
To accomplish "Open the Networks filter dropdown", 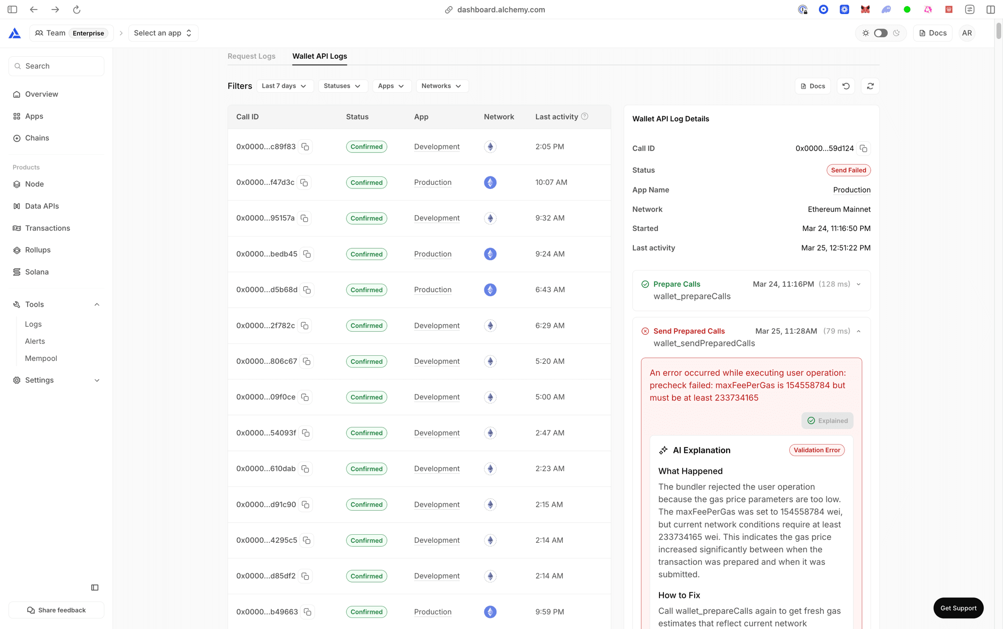I will click(x=442, y=86).
